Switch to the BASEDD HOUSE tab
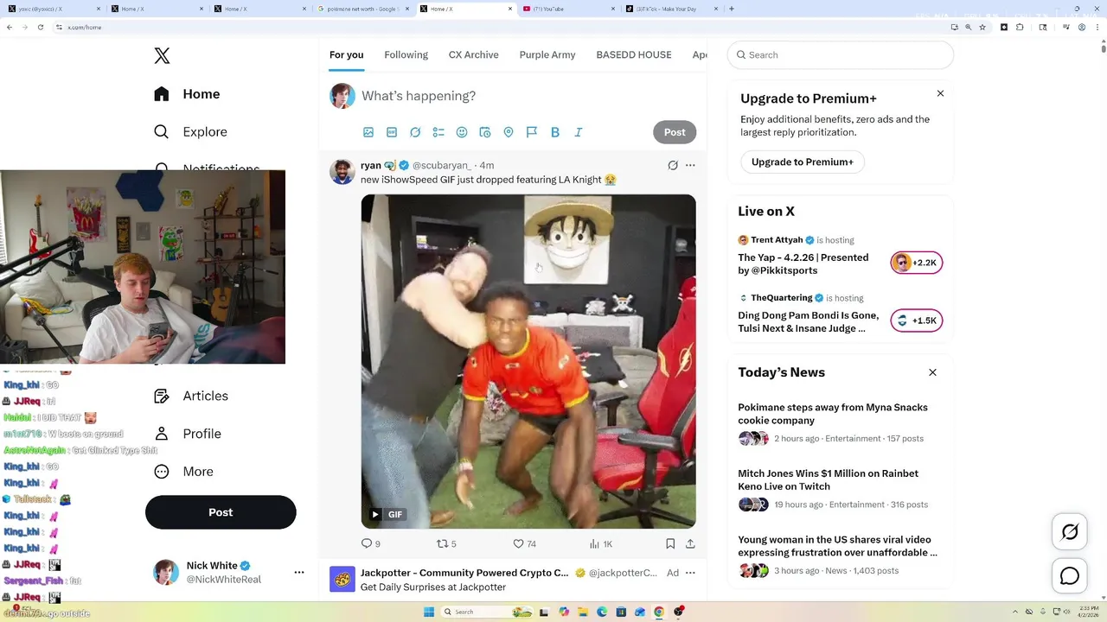 (x=634, y=54)
